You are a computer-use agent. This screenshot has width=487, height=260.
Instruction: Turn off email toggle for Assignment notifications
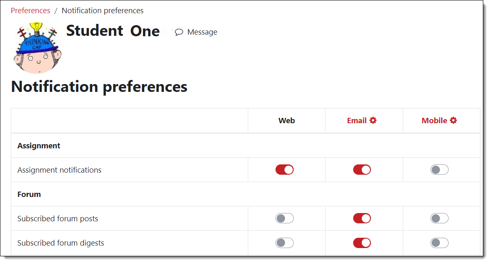click(362, 169)
